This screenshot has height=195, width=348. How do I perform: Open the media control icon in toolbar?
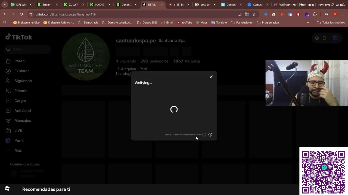pos(327,14)
